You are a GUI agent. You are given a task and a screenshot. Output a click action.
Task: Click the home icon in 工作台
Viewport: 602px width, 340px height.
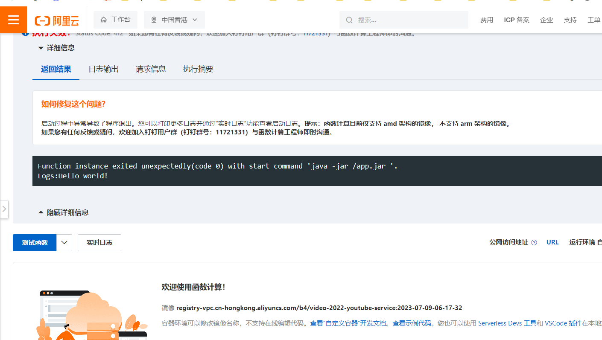tap(104, 20)
